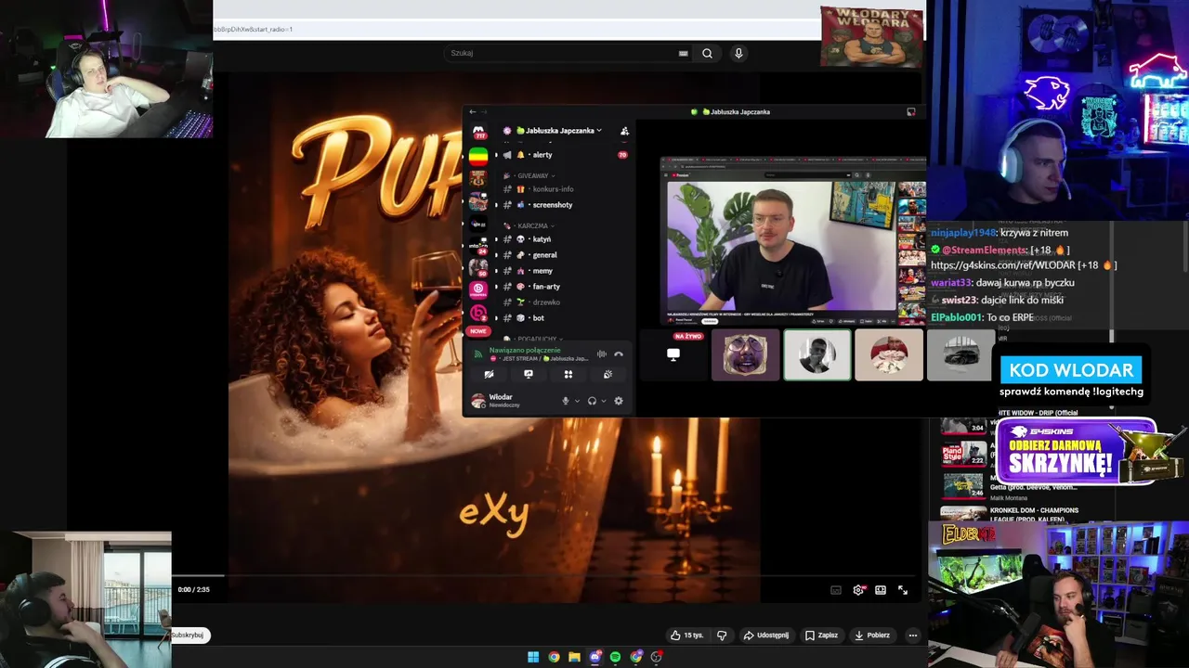Image resolution: width=1189 pixels, height=668 pixels.
Task: Click the Subskrybuj subscribe button
Action: coord(189,636)
